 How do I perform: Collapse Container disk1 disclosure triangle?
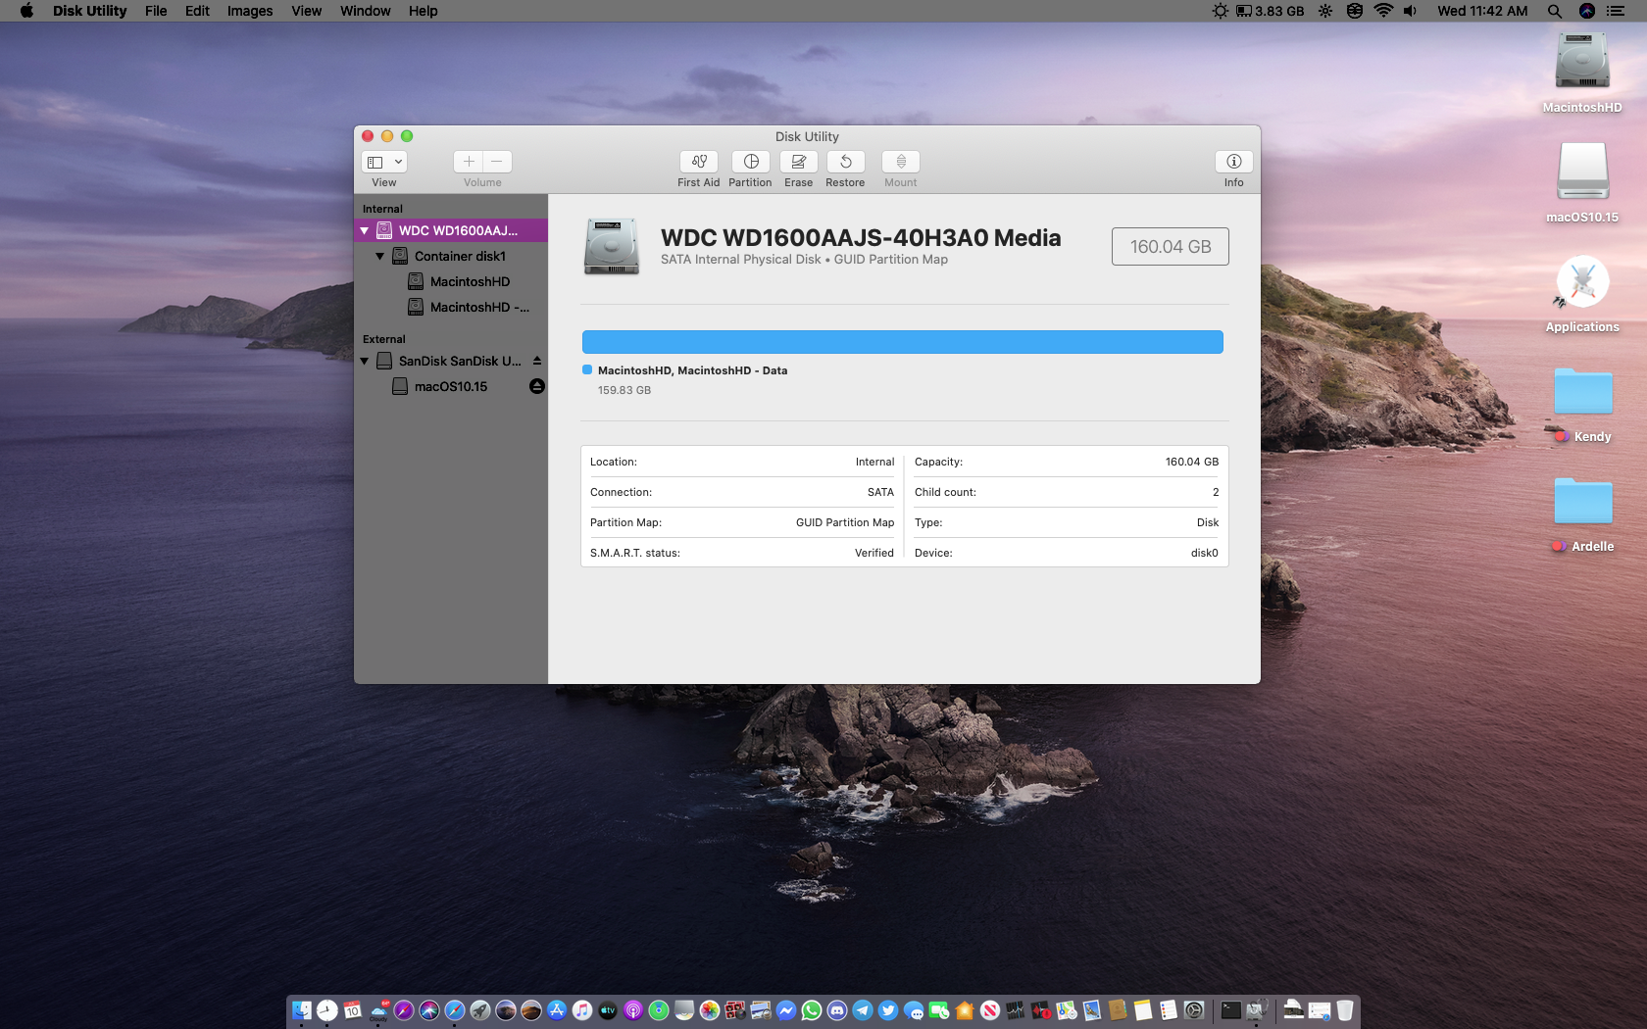point(380,257)
